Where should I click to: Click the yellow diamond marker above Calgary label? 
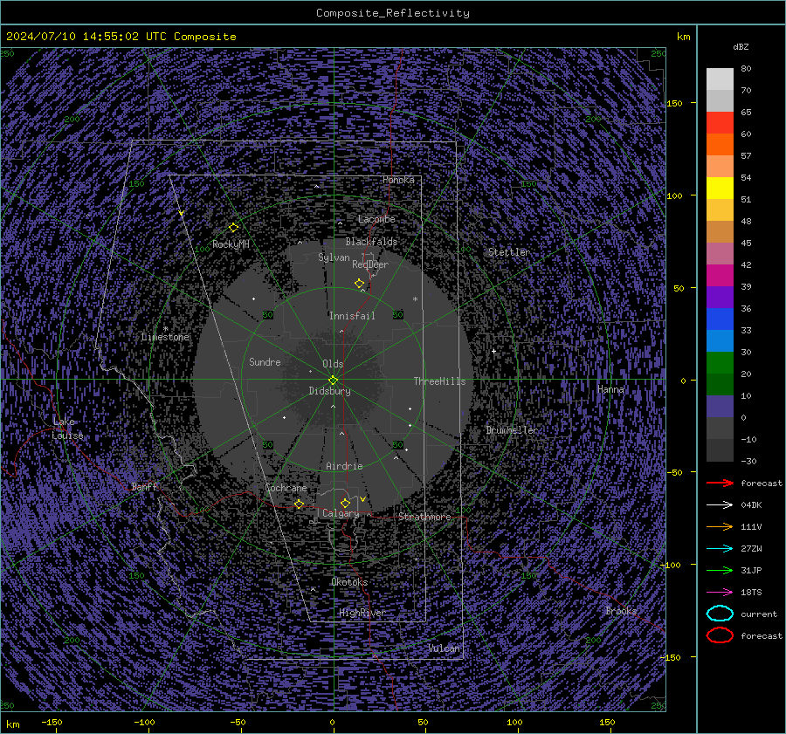click(345, 503)
